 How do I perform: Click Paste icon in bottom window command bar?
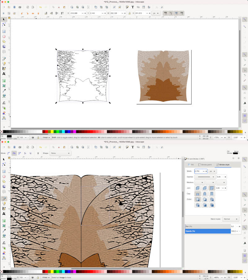coord(64,147)
